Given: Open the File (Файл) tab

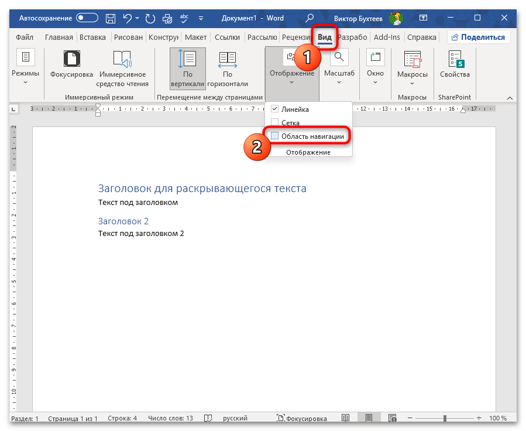Looking at the screenshot, I should coord(25,37).
